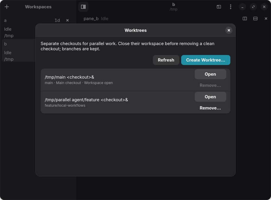
Task: Split pane_b side by side
Action: tap(245, 19)
